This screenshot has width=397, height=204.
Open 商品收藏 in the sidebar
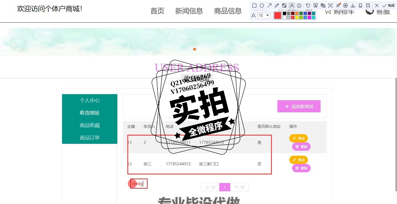point(90,125)
